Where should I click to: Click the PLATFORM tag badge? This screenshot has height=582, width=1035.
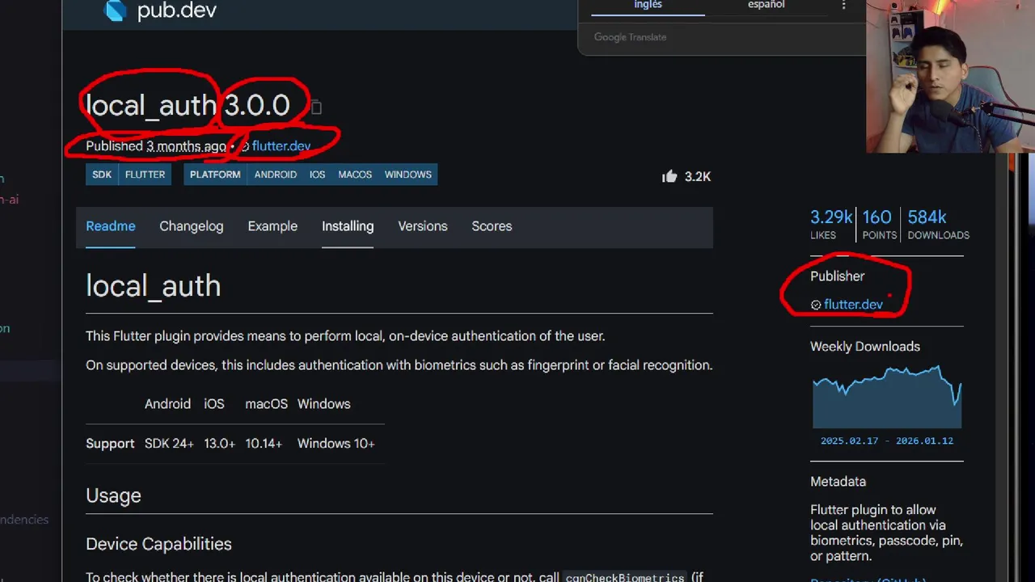coord(215,175)
